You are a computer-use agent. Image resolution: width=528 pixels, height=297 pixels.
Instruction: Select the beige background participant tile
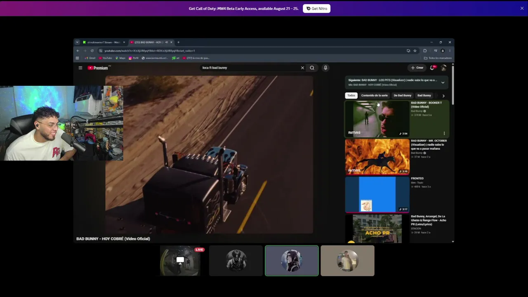pos(348,261)
